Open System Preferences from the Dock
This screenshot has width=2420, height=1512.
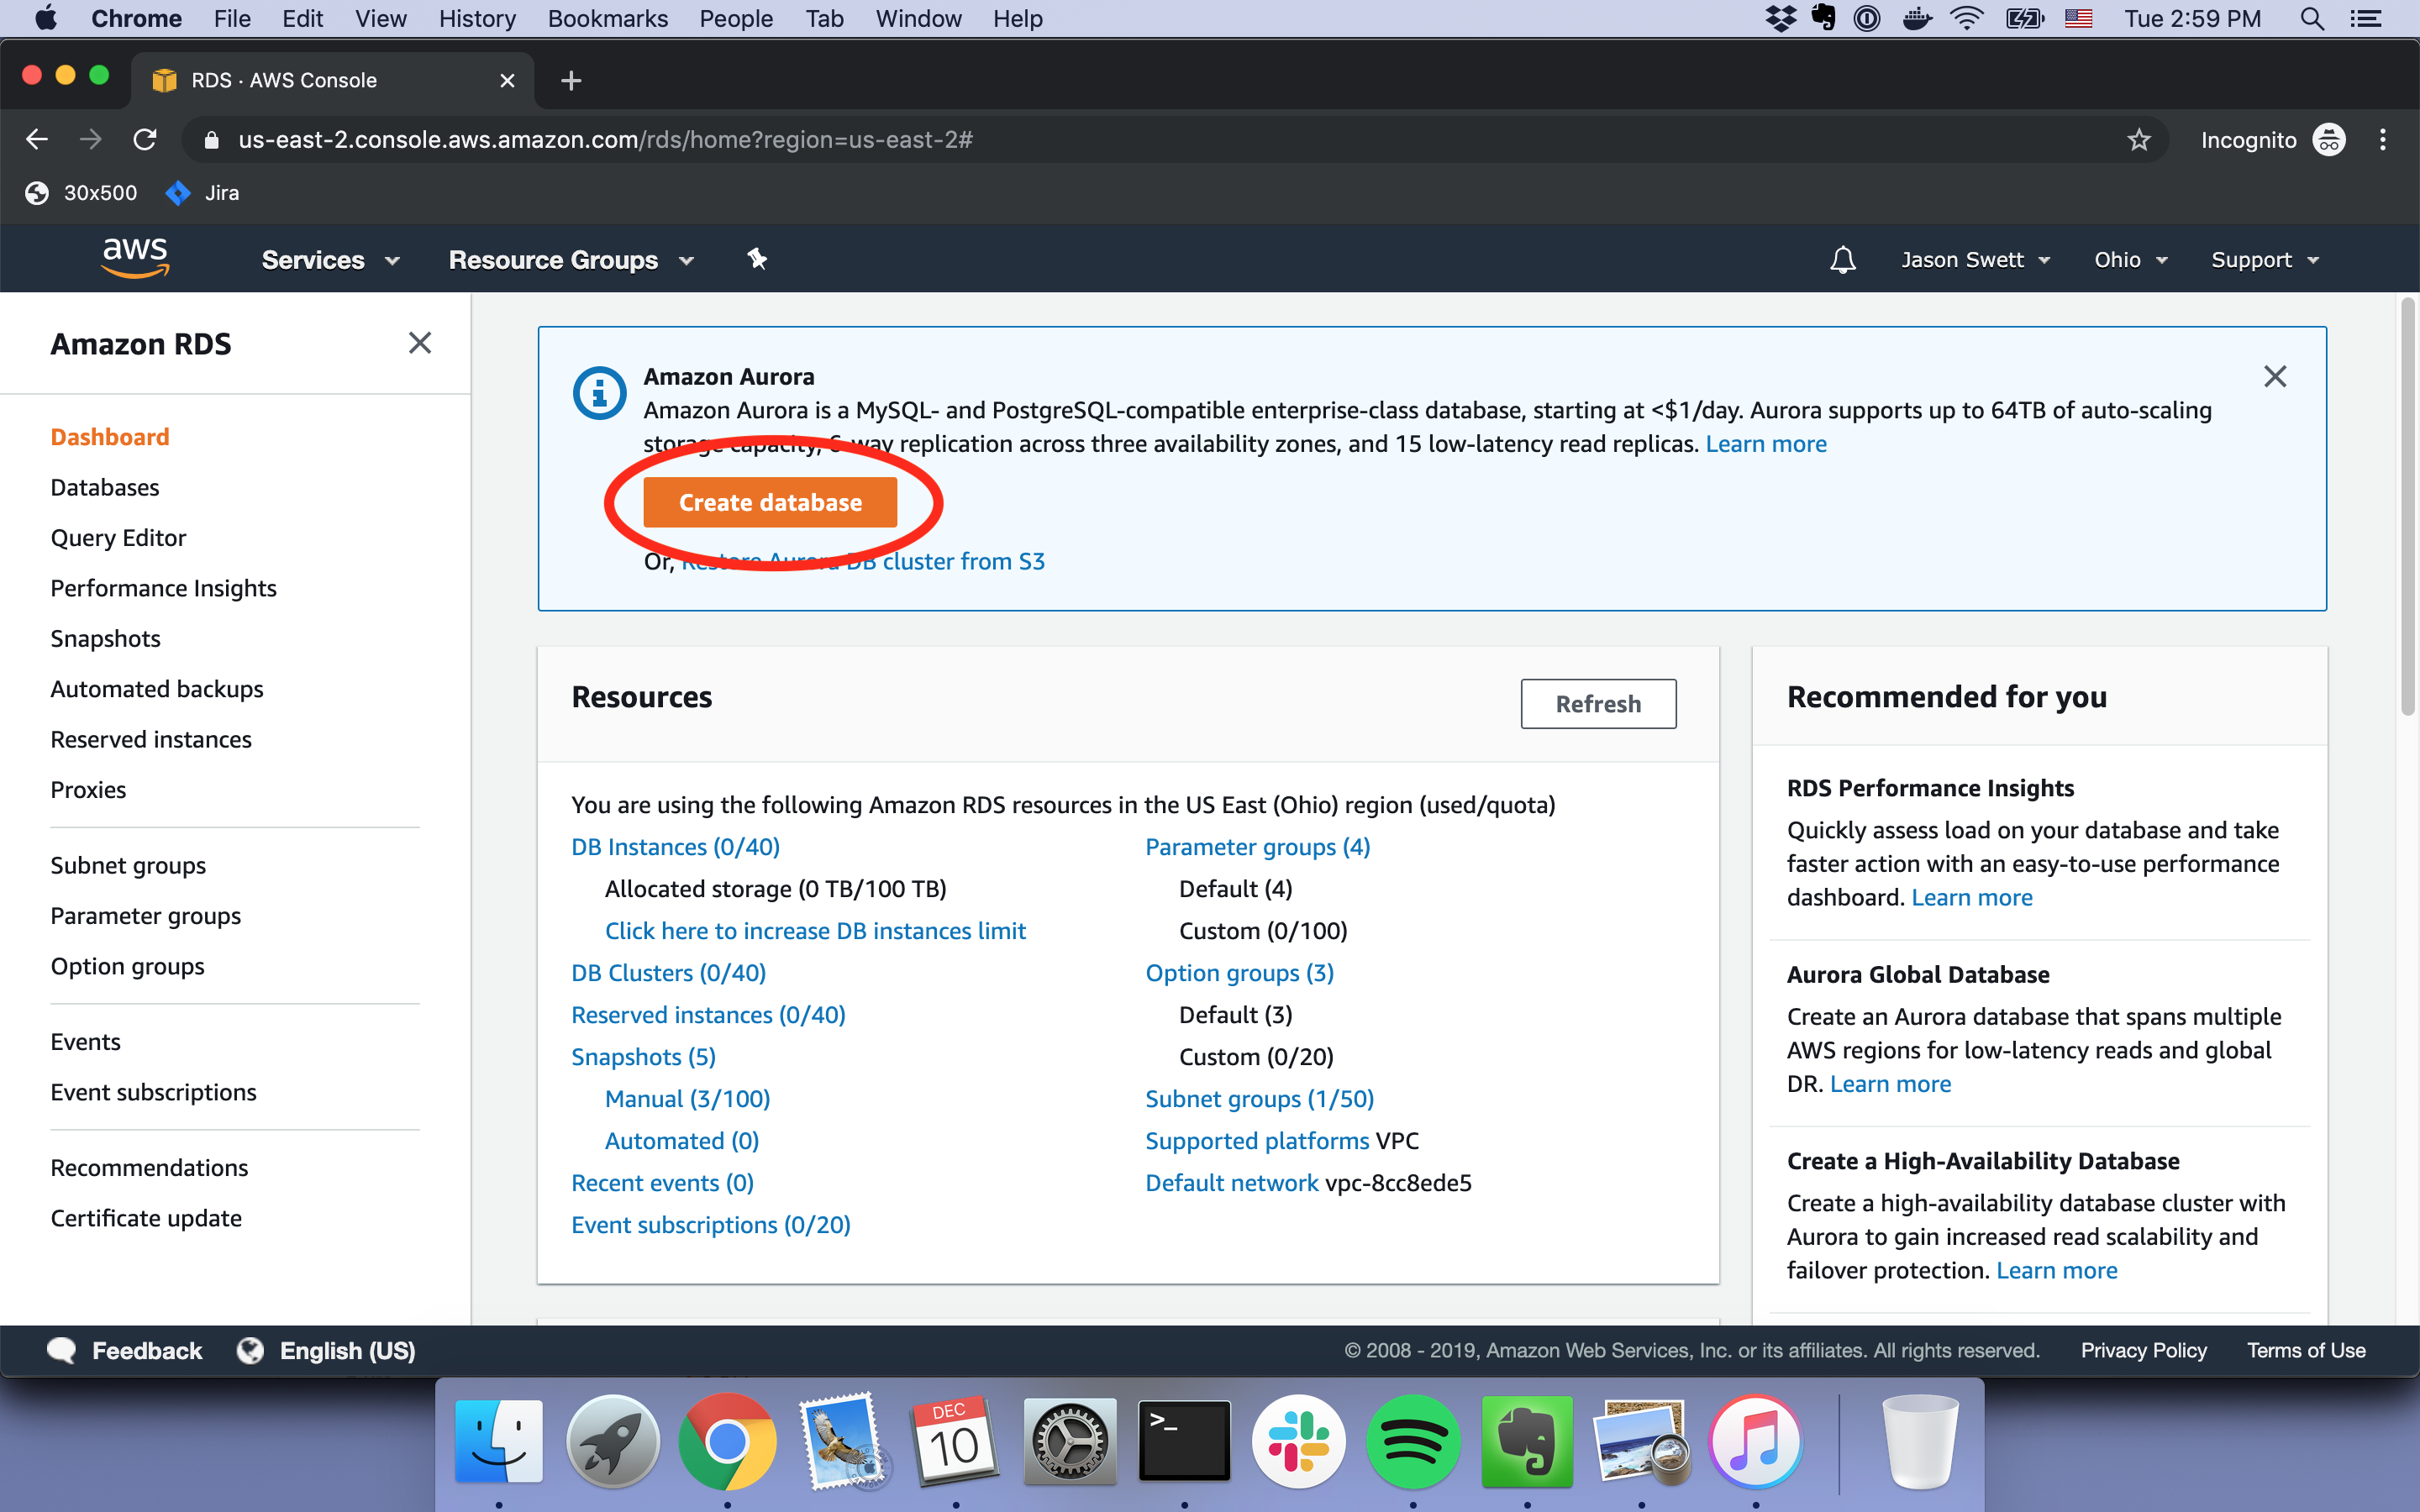coord(1070,1441)
